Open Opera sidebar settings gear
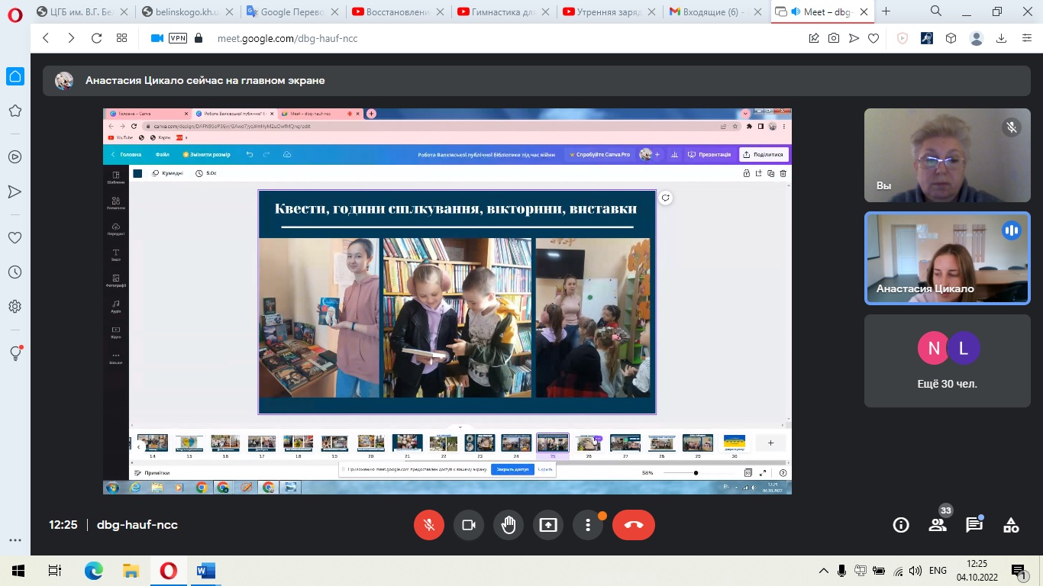1043x586 pixels. tap(15, 307)
